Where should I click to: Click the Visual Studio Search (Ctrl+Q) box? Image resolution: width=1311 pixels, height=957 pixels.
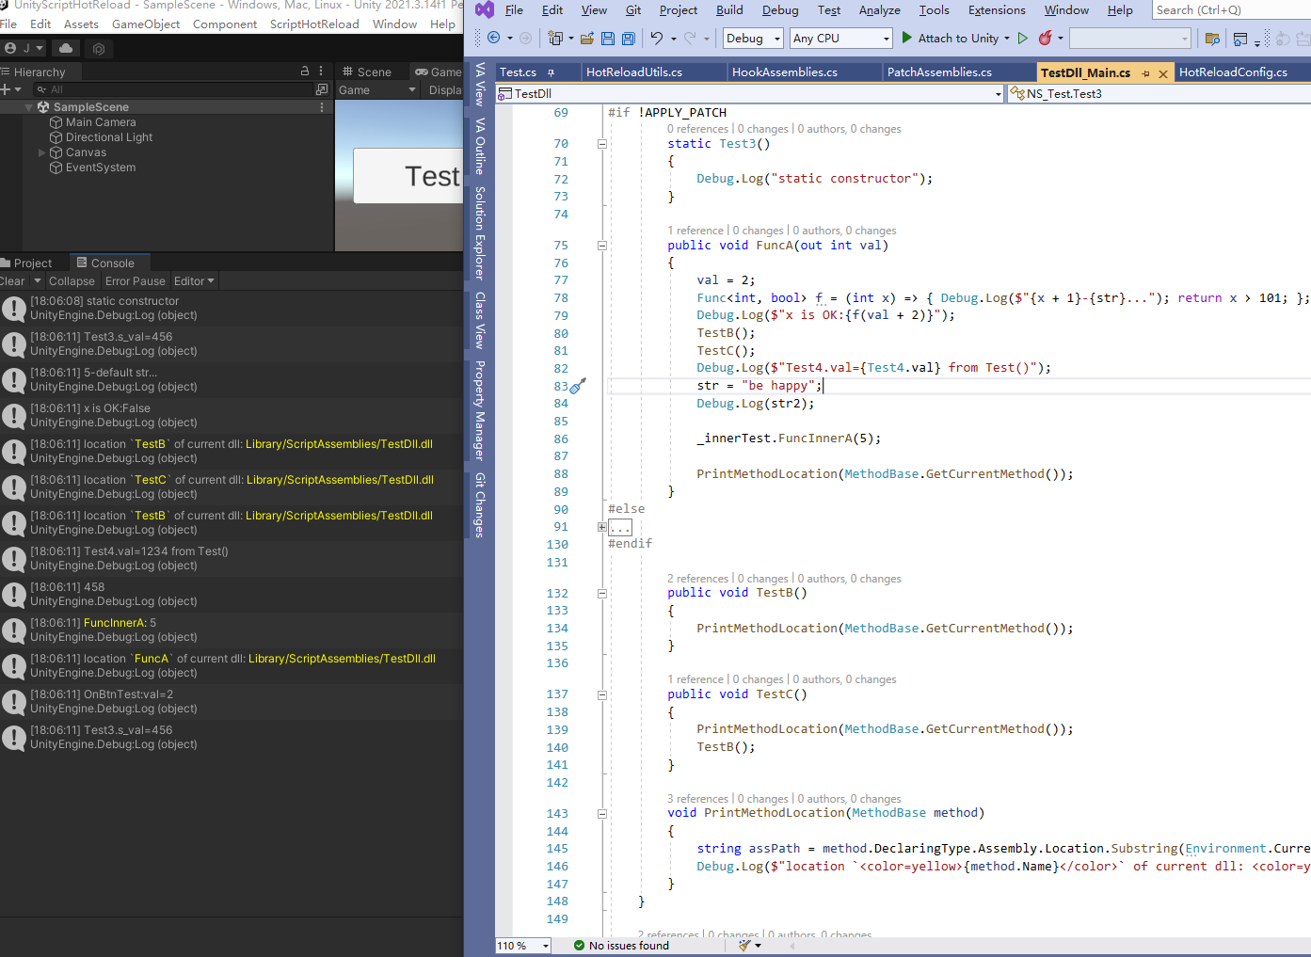1231,10
